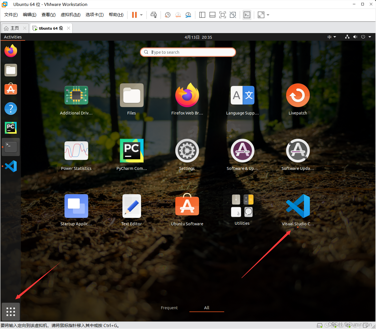Open Ubuntu Software from the dock

point(11,89)
